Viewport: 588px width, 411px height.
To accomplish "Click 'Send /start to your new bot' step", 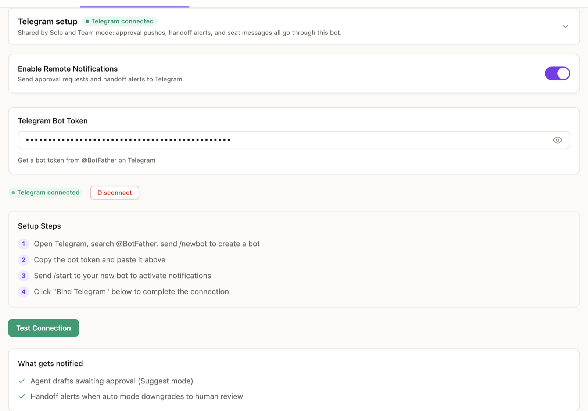I will (122, 276).
